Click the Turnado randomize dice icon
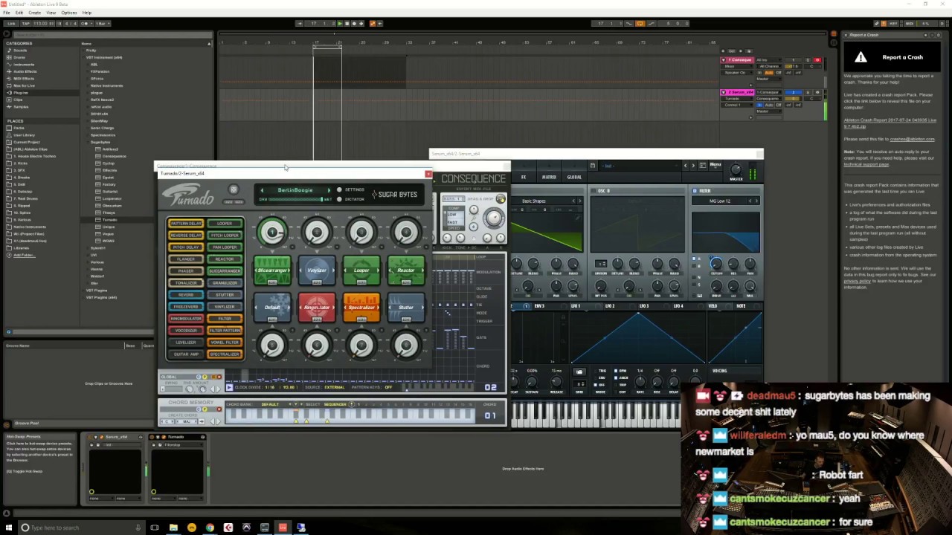952x535 pixels. tap(234, 189)
